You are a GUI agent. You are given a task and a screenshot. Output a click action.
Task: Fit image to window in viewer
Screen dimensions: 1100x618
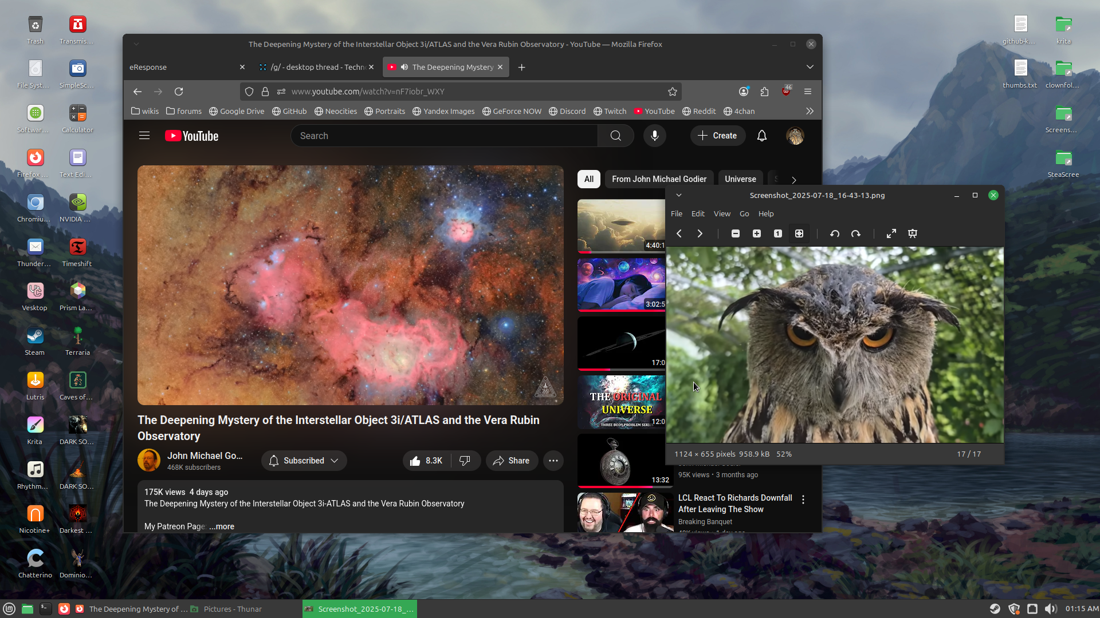click(x=799, y=233)
